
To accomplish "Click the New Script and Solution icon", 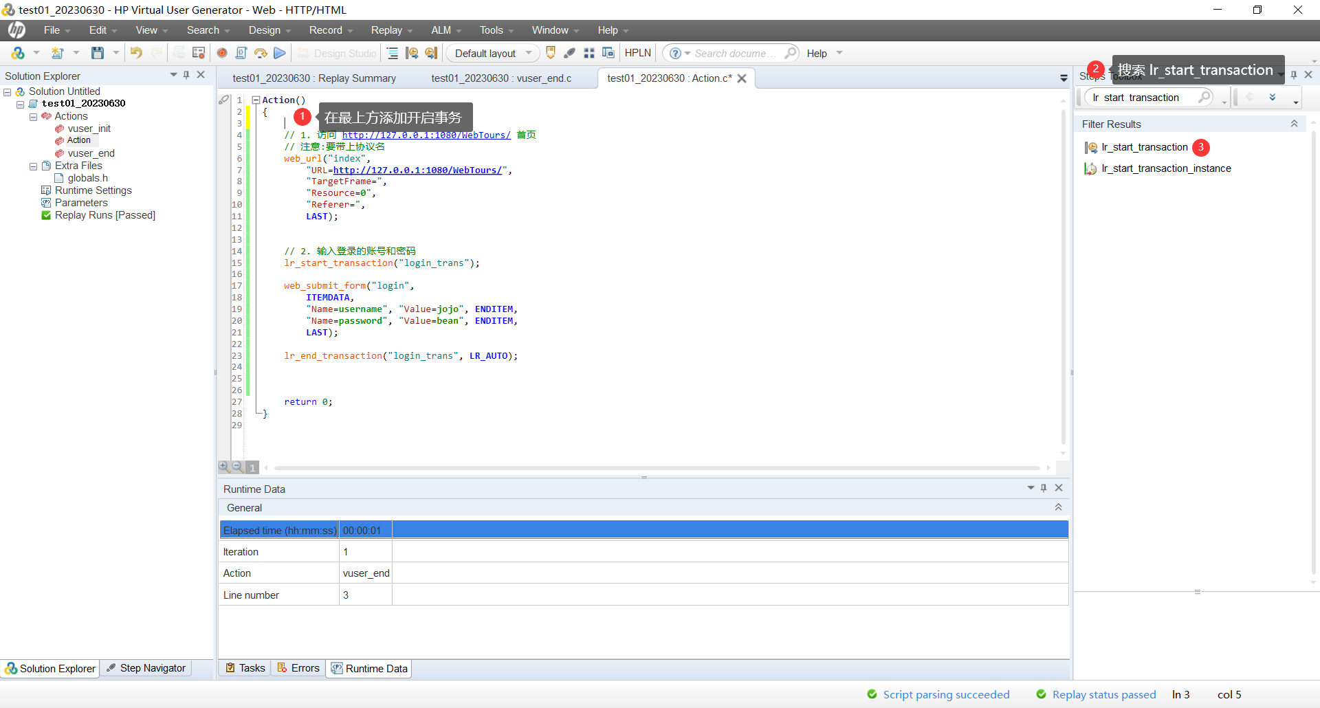I will (18, 53).
